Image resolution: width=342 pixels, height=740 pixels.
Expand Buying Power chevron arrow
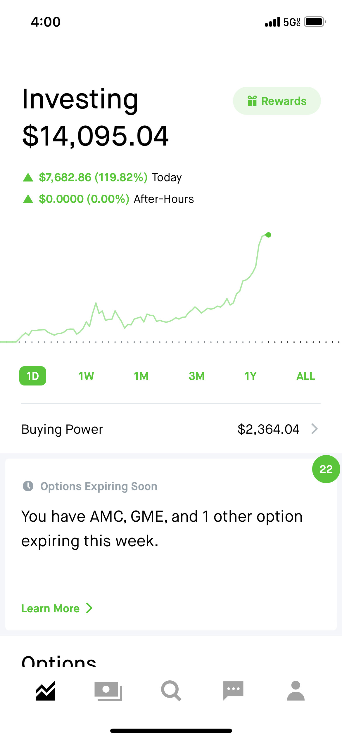click(315, 429)
